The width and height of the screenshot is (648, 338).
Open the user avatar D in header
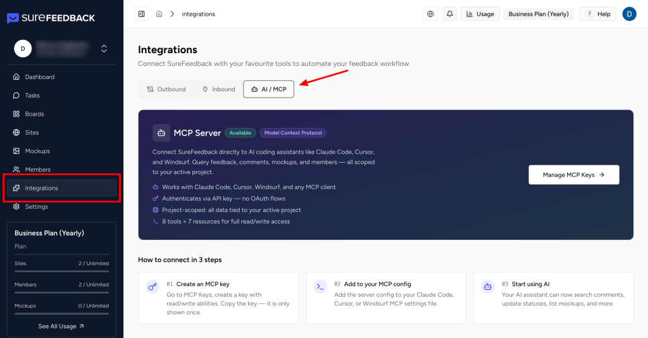click(x=630, y=14)
